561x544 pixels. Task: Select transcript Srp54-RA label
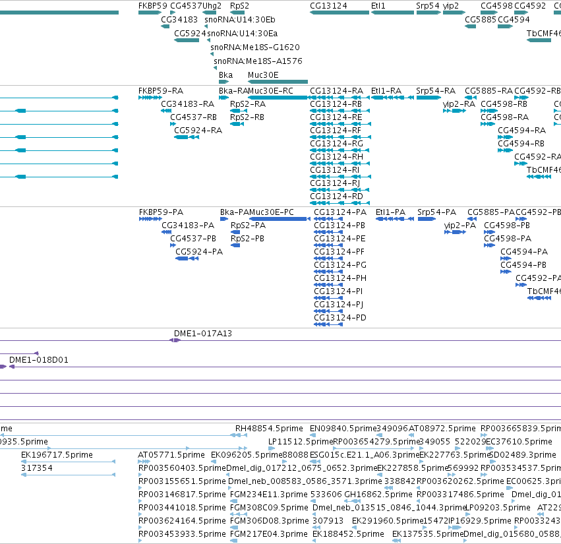(x=436, y=91)
